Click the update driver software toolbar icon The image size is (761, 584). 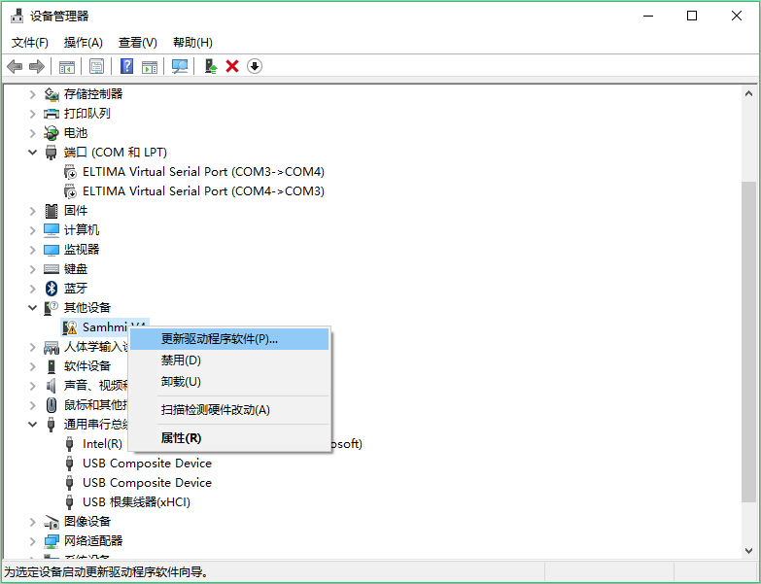tap(210, 66)
